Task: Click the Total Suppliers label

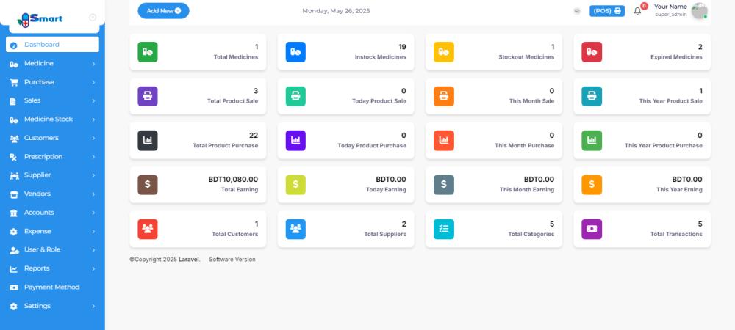Action: 385,234
